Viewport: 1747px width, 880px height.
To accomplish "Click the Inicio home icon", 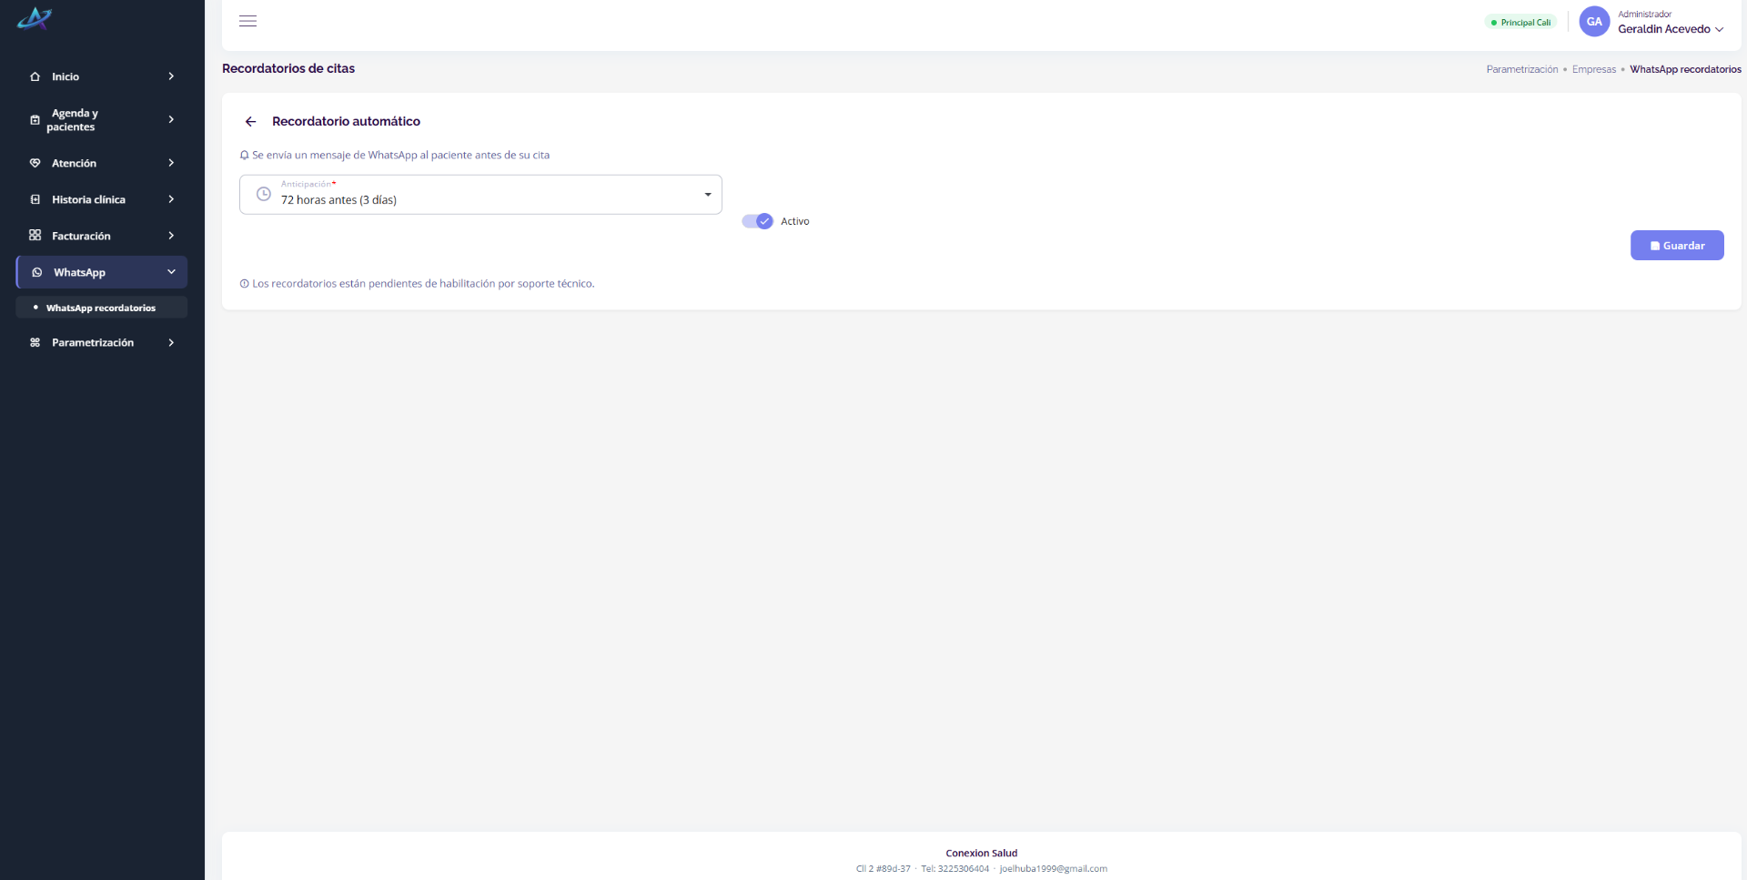I will point(35,76).
